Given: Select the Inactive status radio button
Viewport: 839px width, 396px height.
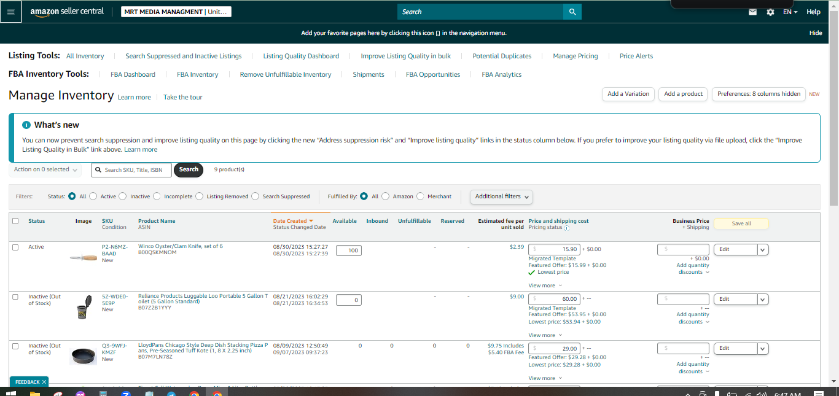Looking at the screenshot, I should coord(123,196).
